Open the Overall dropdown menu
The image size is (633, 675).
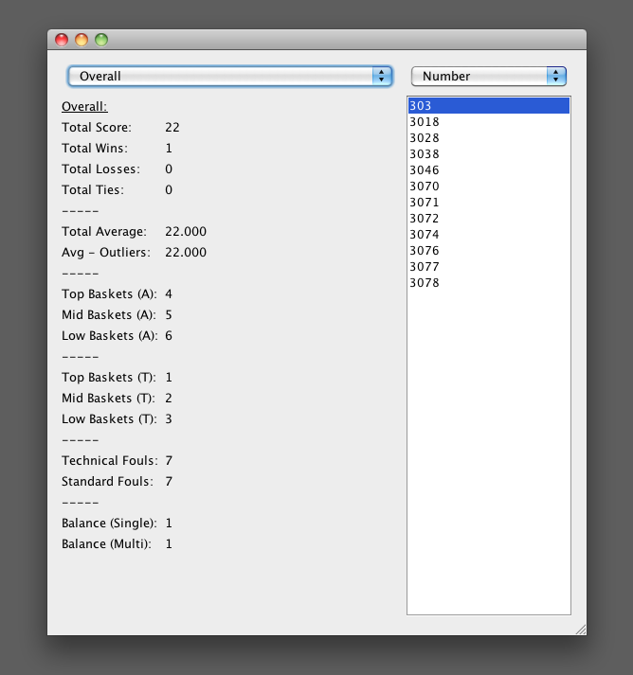point(230,76)
